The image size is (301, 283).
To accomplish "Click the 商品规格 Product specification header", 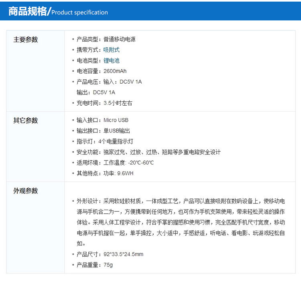I will [58, 12].
